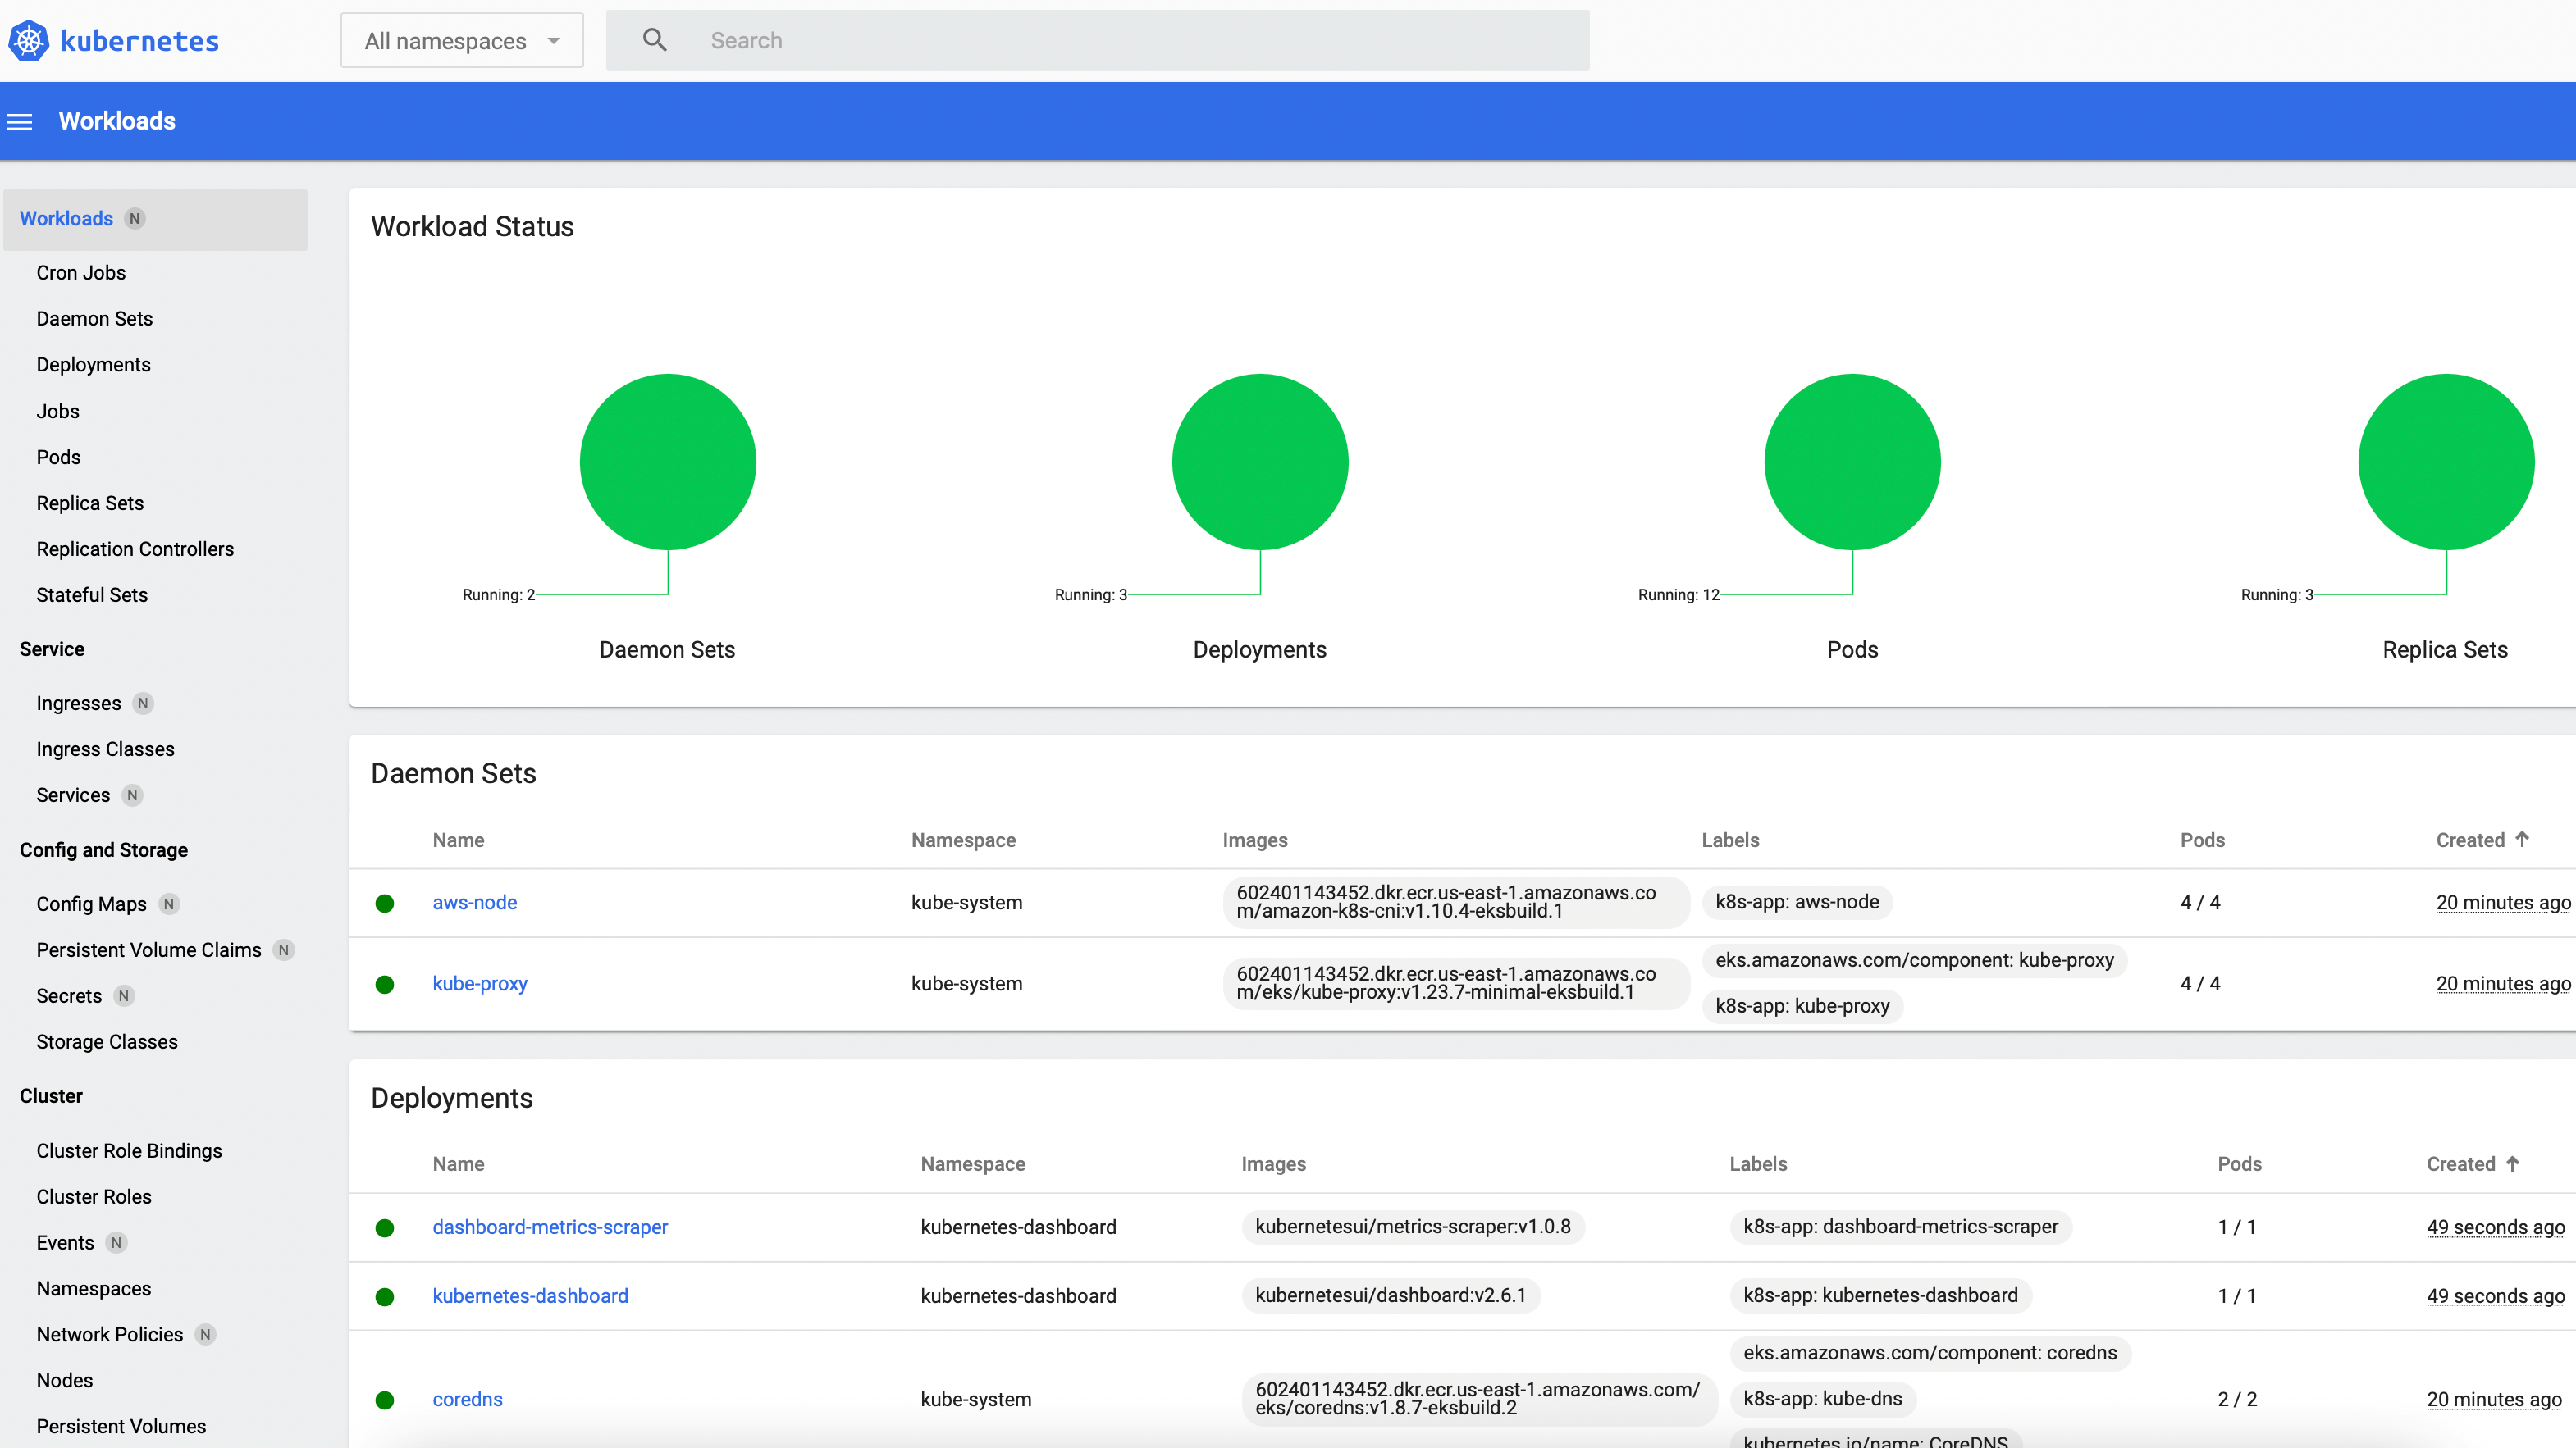The image size is (2576, 1448).
Task: Click the N badge next to Ingresses
Action: pos(143,704)
